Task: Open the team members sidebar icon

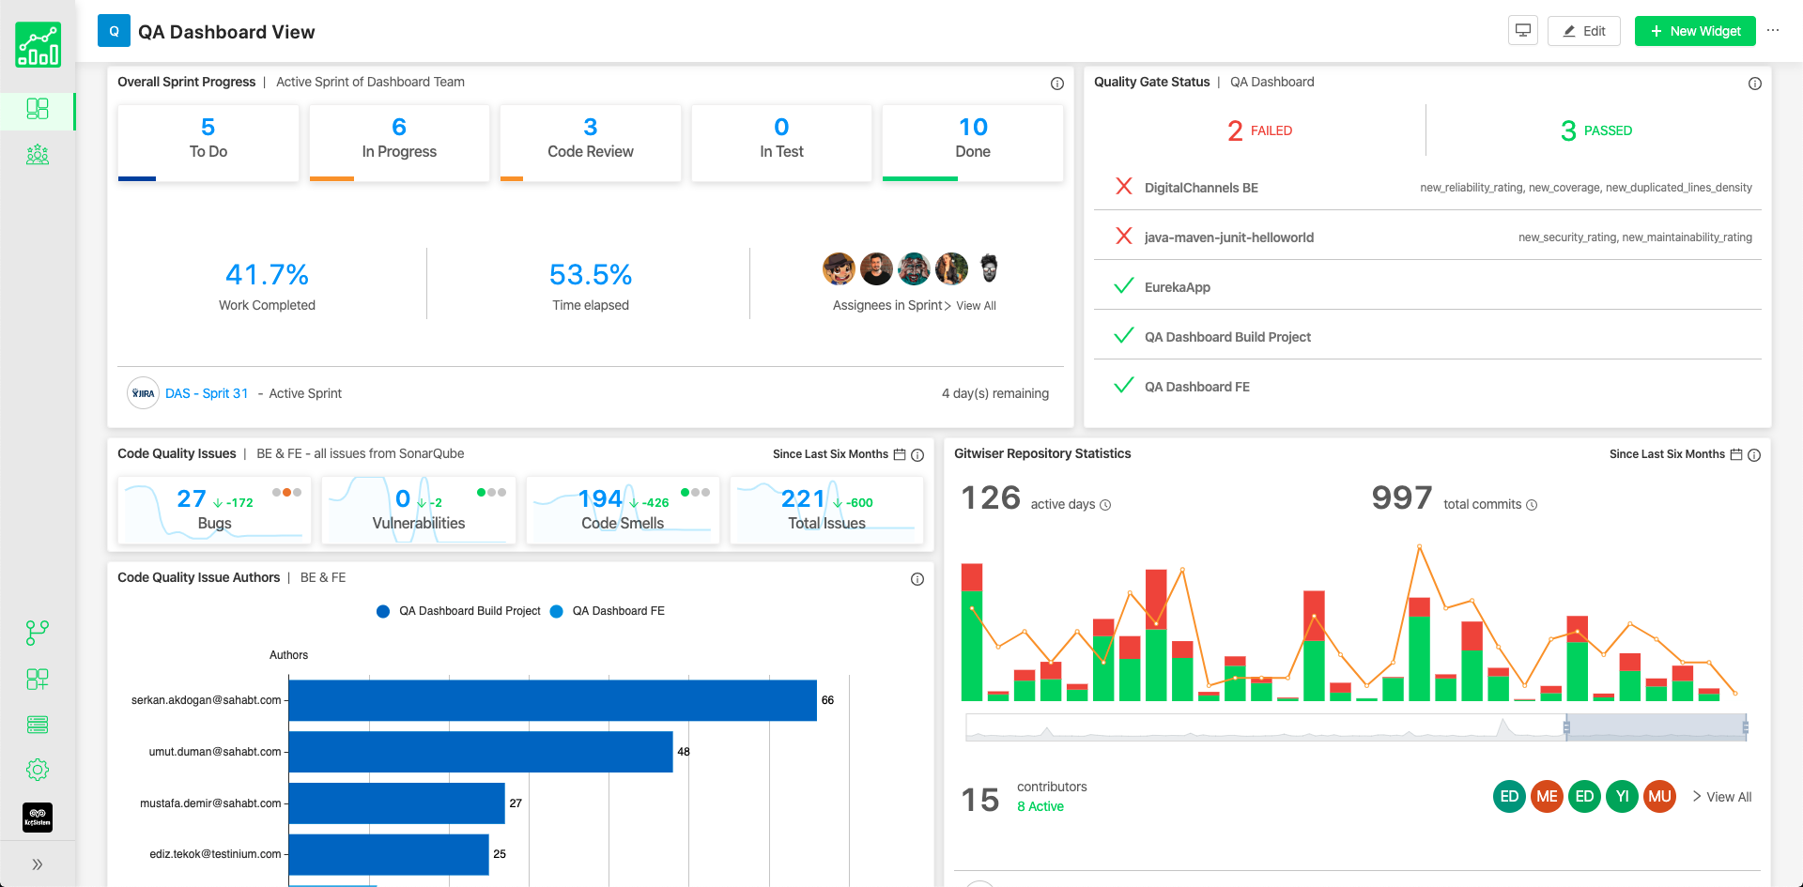Action: (x=38, y=155)
